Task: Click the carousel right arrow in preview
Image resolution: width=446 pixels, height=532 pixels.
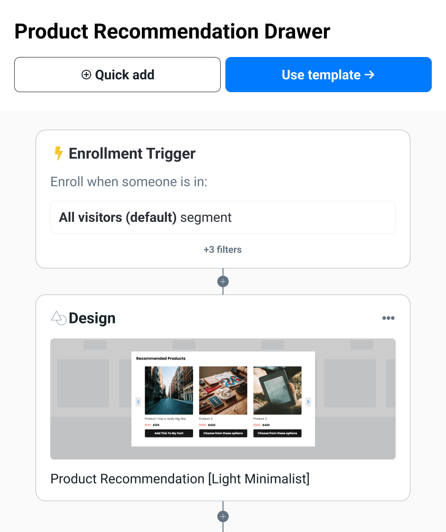Action: pos(308,402)
